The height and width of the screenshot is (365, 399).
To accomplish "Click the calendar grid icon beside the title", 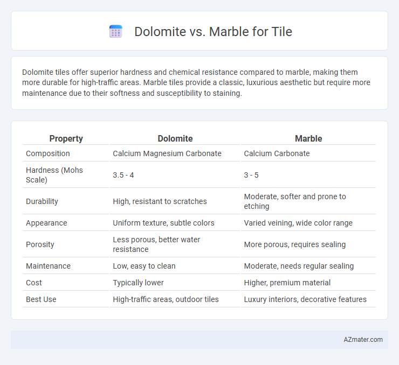I will pyautogui.click(x=116, y=32).
